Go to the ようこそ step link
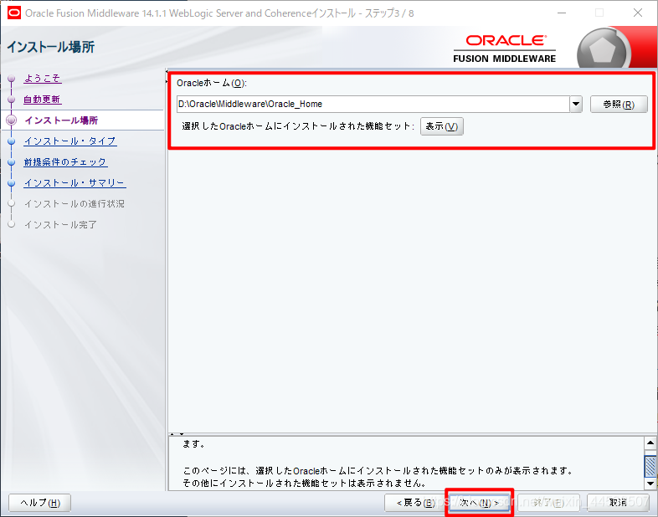The image size is (658, 517). 43,79
